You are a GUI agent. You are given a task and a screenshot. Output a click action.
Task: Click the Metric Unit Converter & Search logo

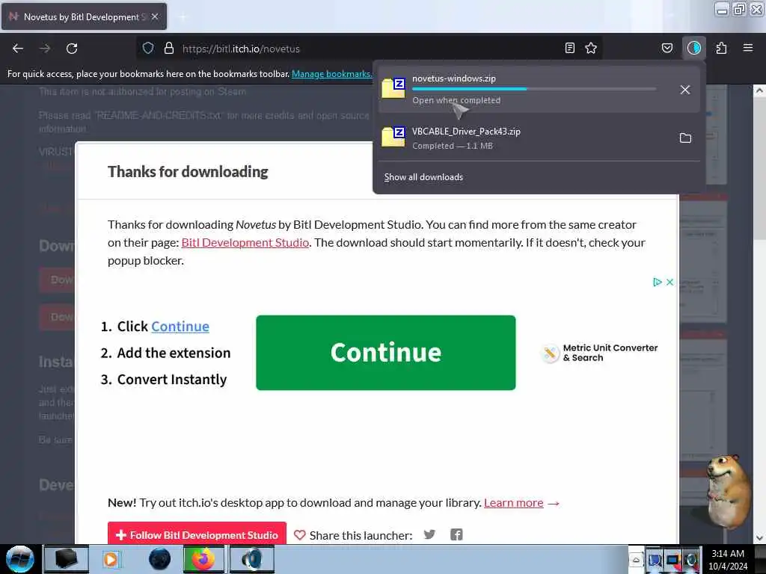pos(600,353)
